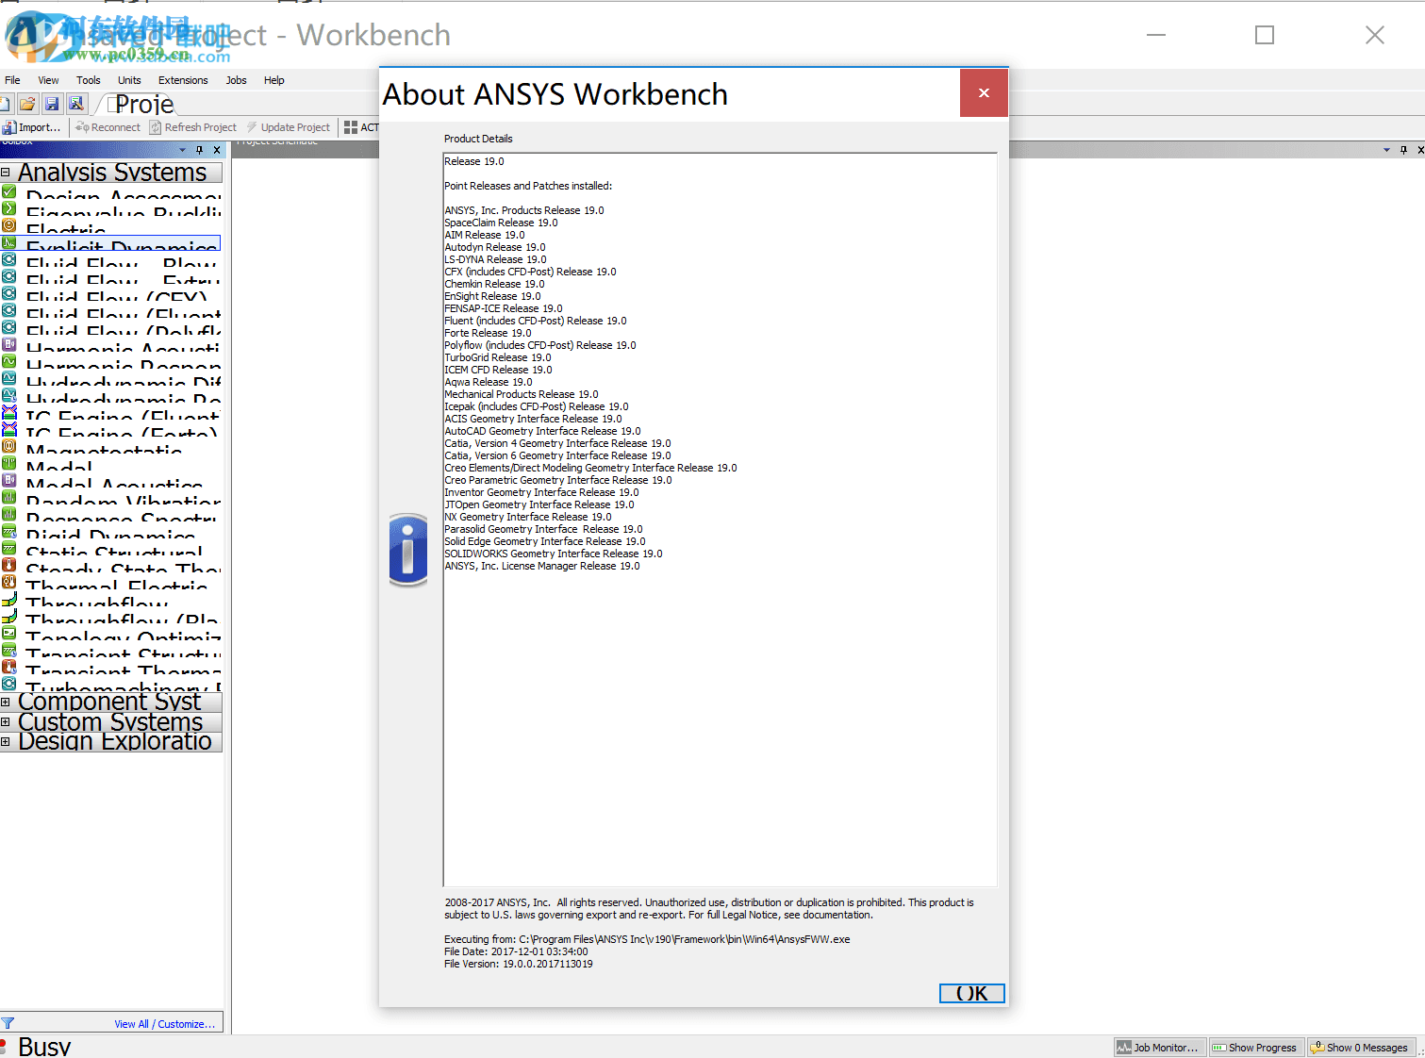This screenshot has height=1058, width=1425.
Task: Click the Fluid Flow (CFX) icon
Action: 9,293
